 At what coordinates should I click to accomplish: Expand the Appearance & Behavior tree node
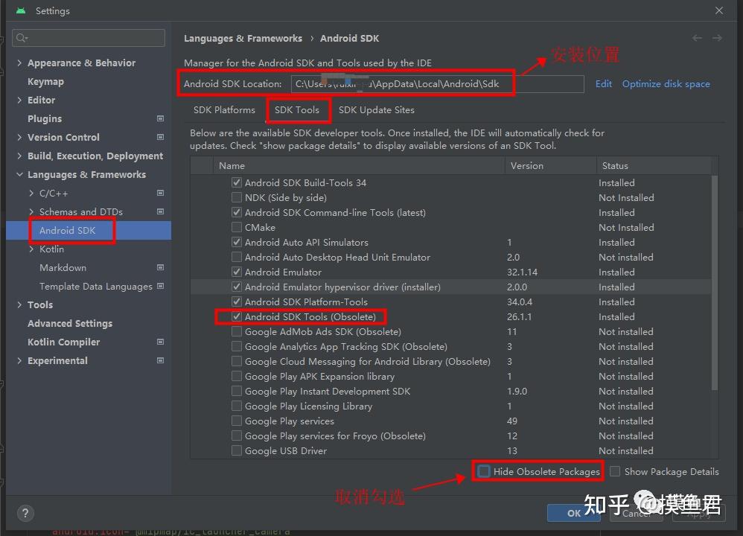[19, 63]
